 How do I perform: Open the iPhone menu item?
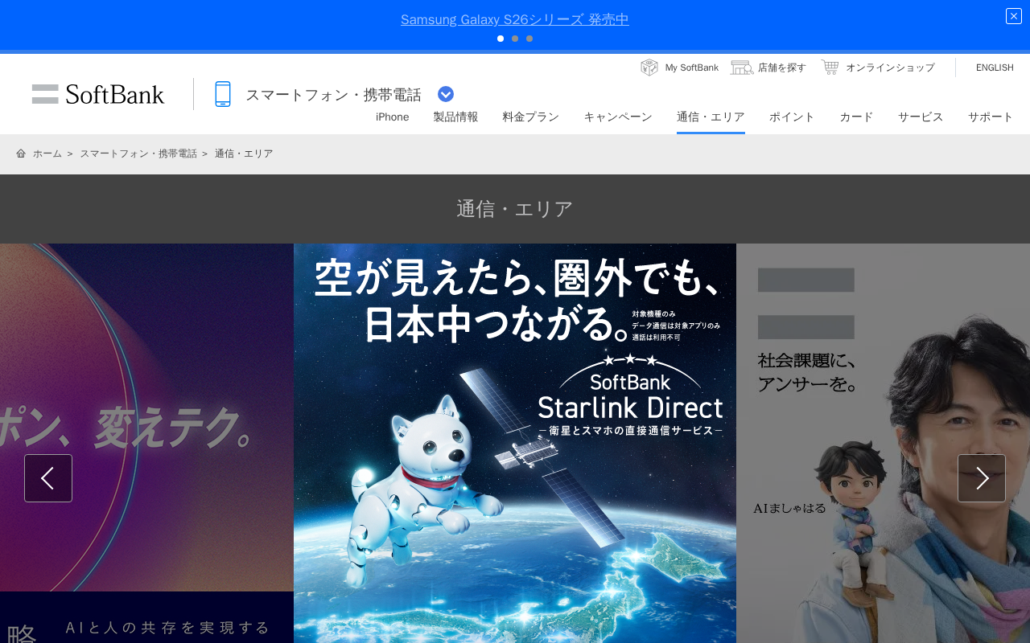pos(393,117)
